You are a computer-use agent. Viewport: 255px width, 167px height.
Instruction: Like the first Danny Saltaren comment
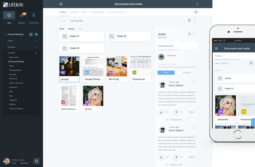tap(161, 112)
